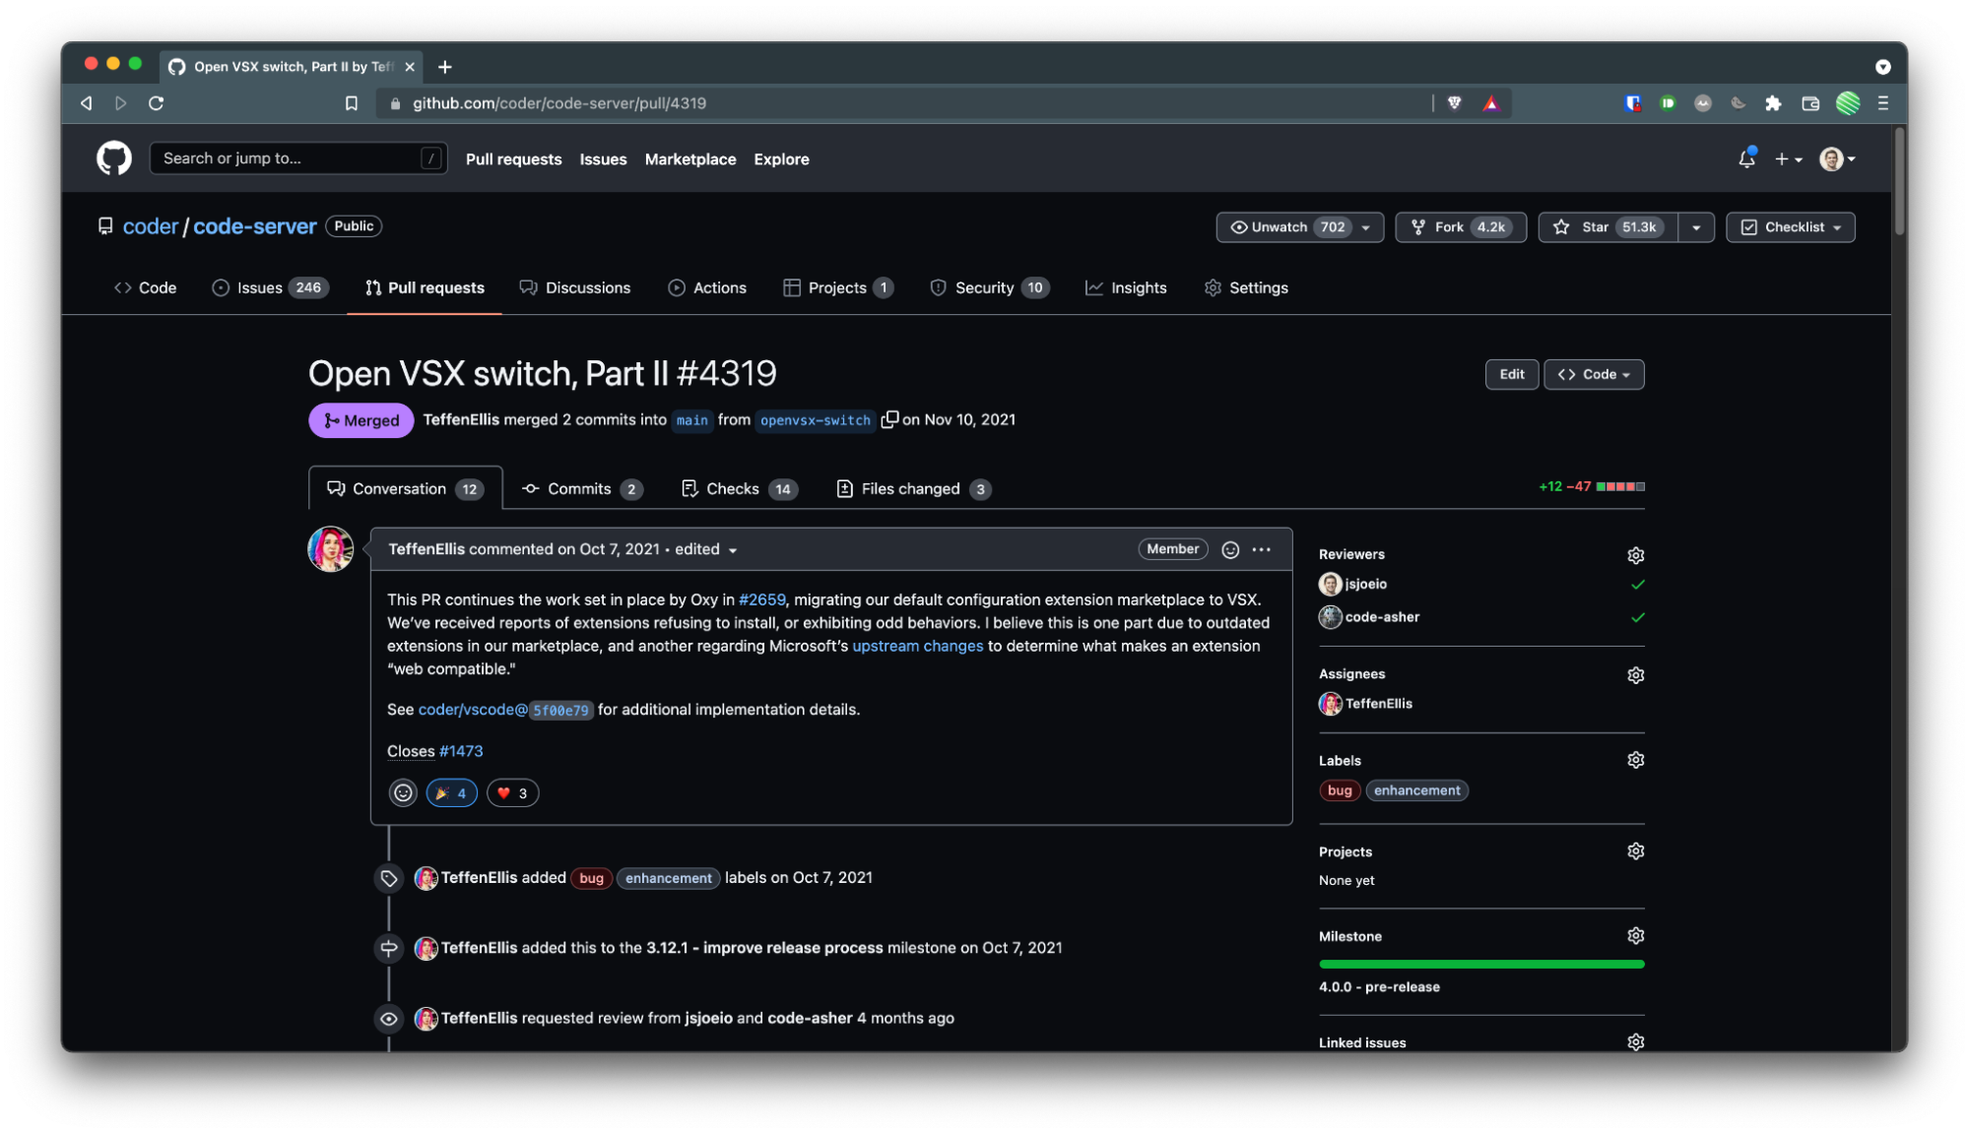Edit Labels with the gear icon
This screenshot has height=1133, width=1969.
coord(1635,760)
